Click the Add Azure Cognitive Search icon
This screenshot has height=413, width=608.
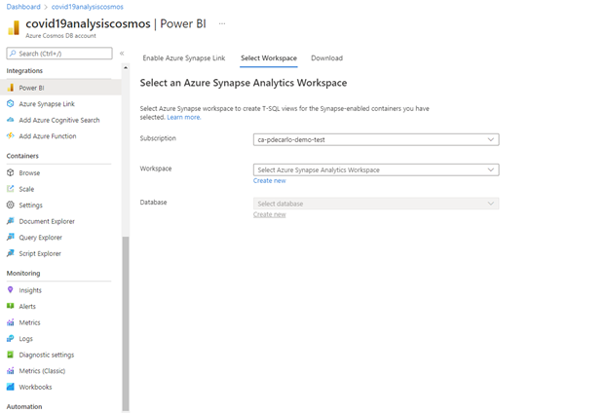pyautogui.click(x=11, y=120)
